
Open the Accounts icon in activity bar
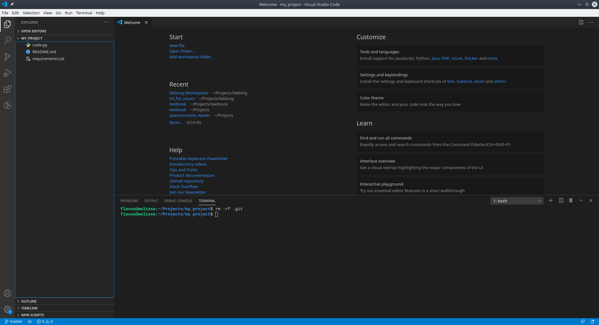pyautogui.click(x=7, y=293)
